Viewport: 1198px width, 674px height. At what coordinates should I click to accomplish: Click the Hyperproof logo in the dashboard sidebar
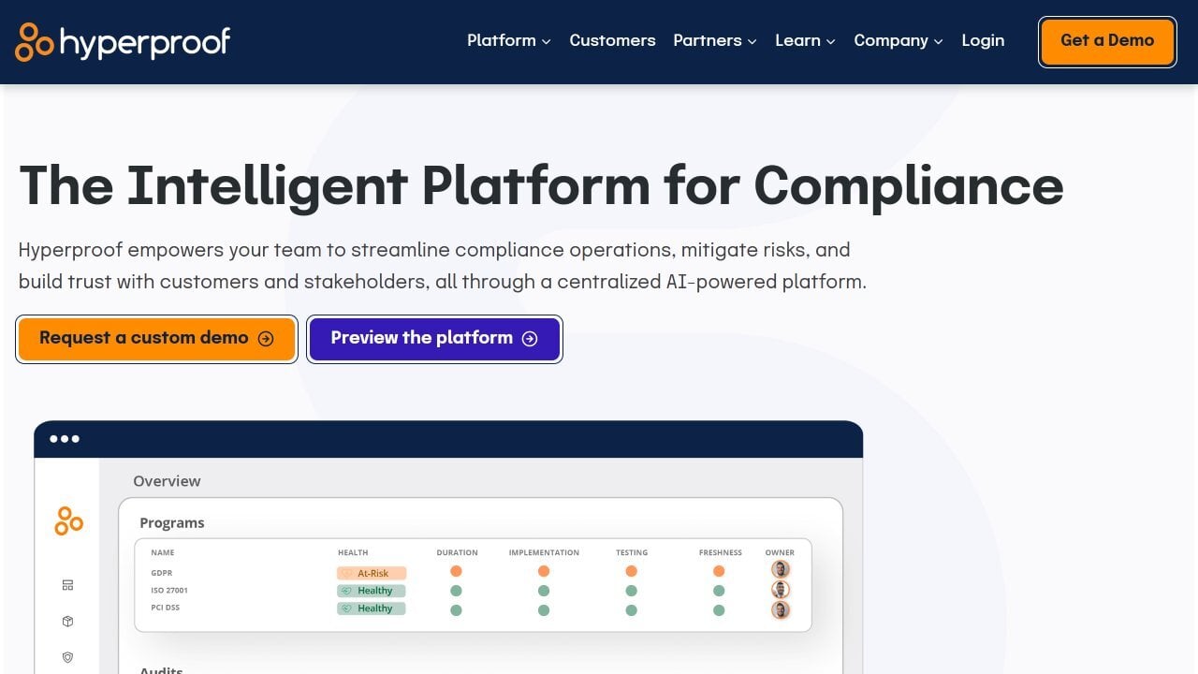(x=66, y=520)
